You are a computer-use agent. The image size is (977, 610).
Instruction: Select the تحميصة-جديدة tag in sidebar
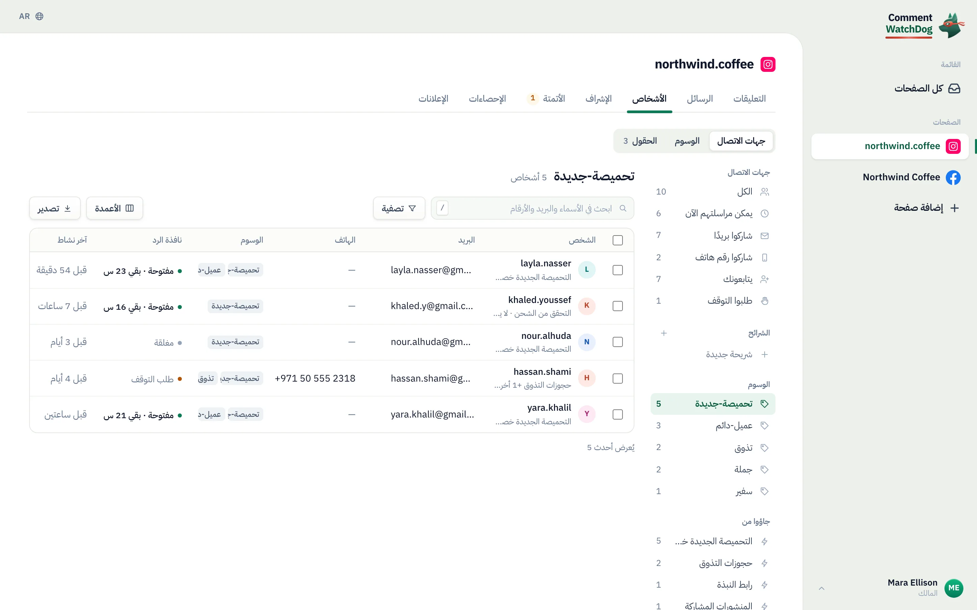713,404
